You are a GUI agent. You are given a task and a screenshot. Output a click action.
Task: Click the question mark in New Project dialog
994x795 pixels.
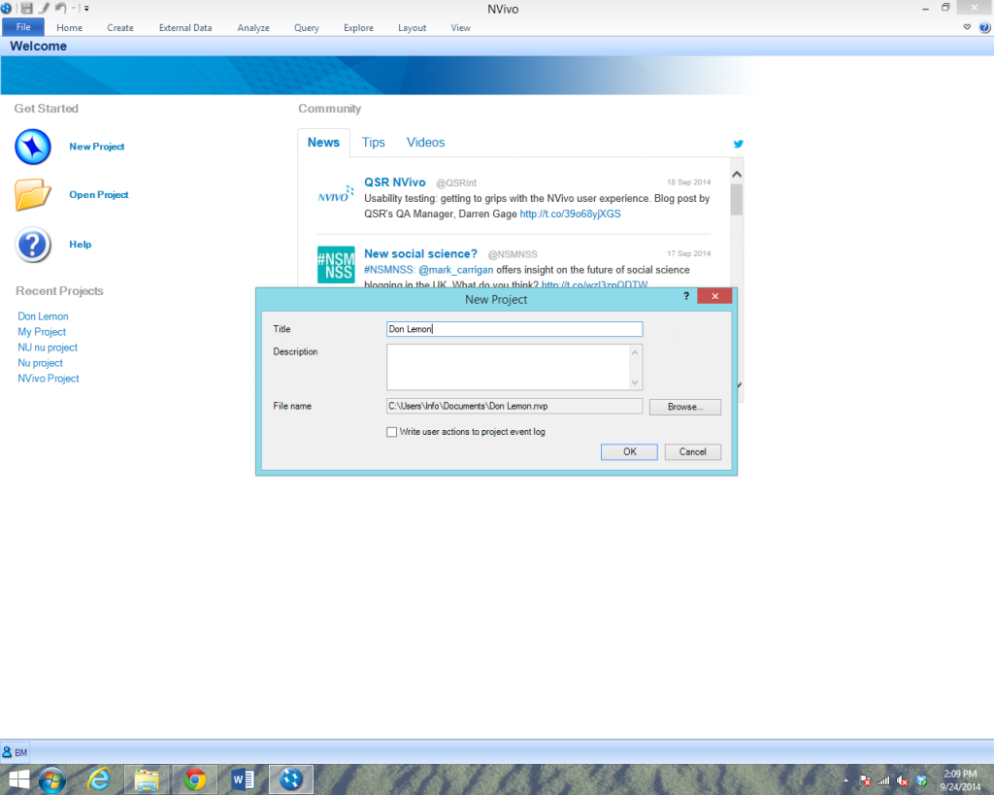[x=686, y=296]
